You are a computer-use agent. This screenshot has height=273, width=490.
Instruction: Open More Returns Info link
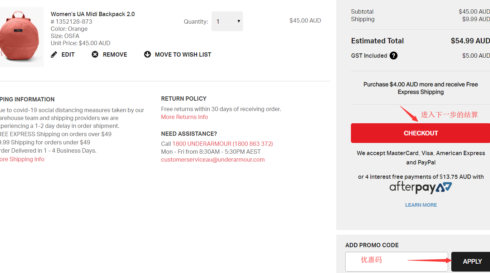[185, 117]
